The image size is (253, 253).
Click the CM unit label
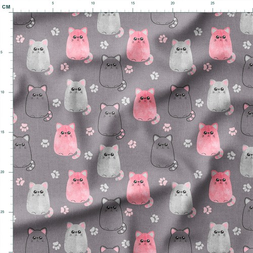point(6,7)
